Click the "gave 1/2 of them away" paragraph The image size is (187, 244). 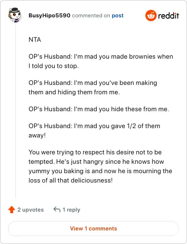tap(94, 130)
